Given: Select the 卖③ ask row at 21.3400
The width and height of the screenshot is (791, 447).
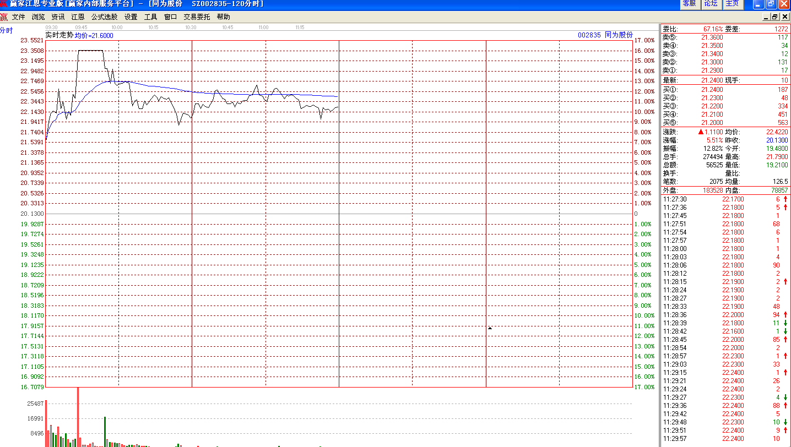Looking at the screenshot, I should pyautogui.click(x=725, y=54).
